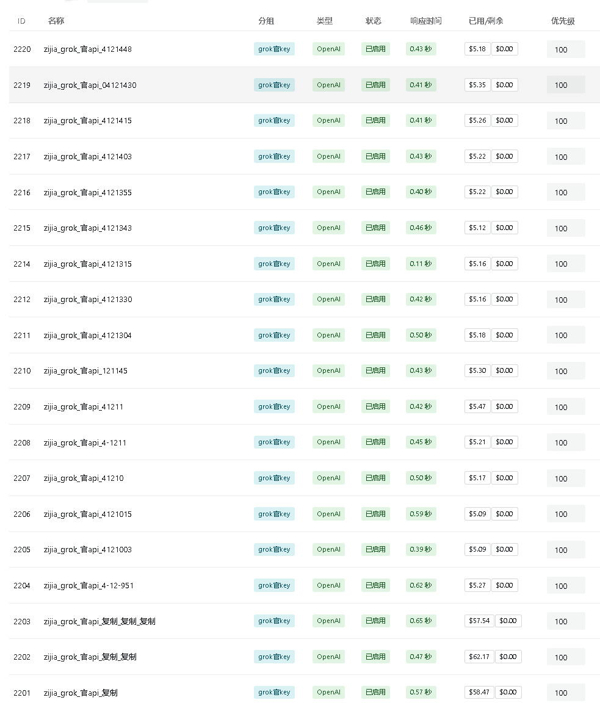Click the 优先级 column header
Screen dimensions: 600x703
point(562,21)
